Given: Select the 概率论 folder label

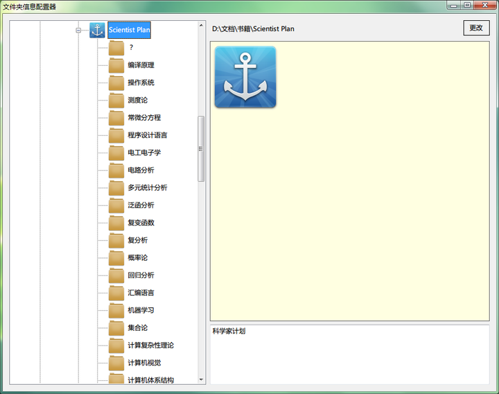Looking at the screenshot, I should click(138, 257).
